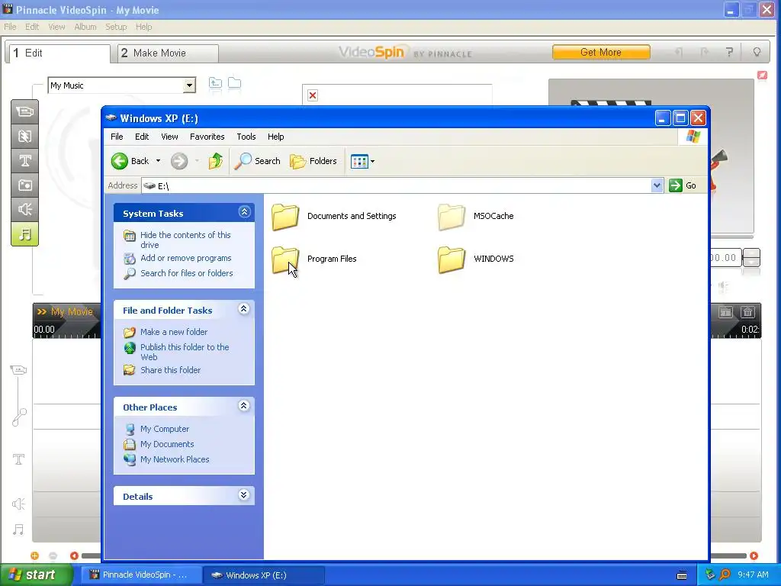Click Share this folder
Screen dimensions: 781x586
(x=170, y=370)
